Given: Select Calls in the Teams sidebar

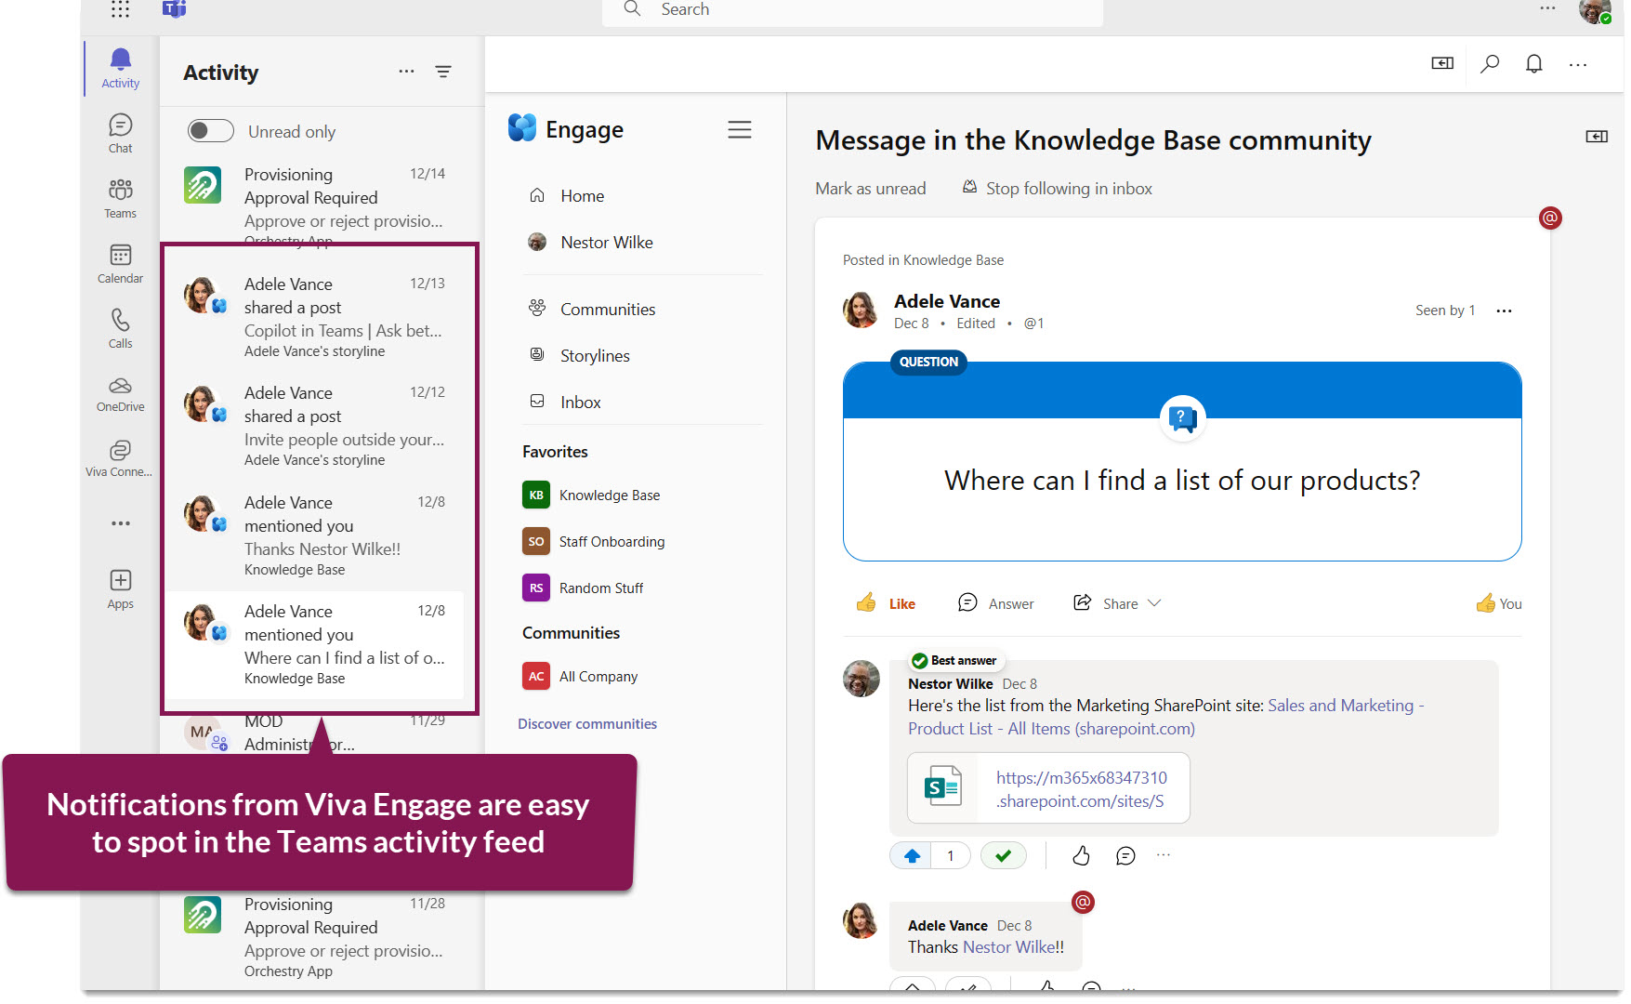Looking at the screenshot, I should [x=119, y=327].
